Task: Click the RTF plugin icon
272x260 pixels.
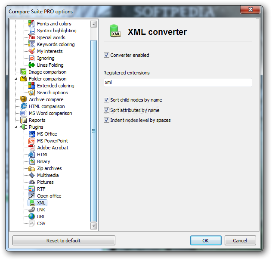Action: (x=31, y=189)
